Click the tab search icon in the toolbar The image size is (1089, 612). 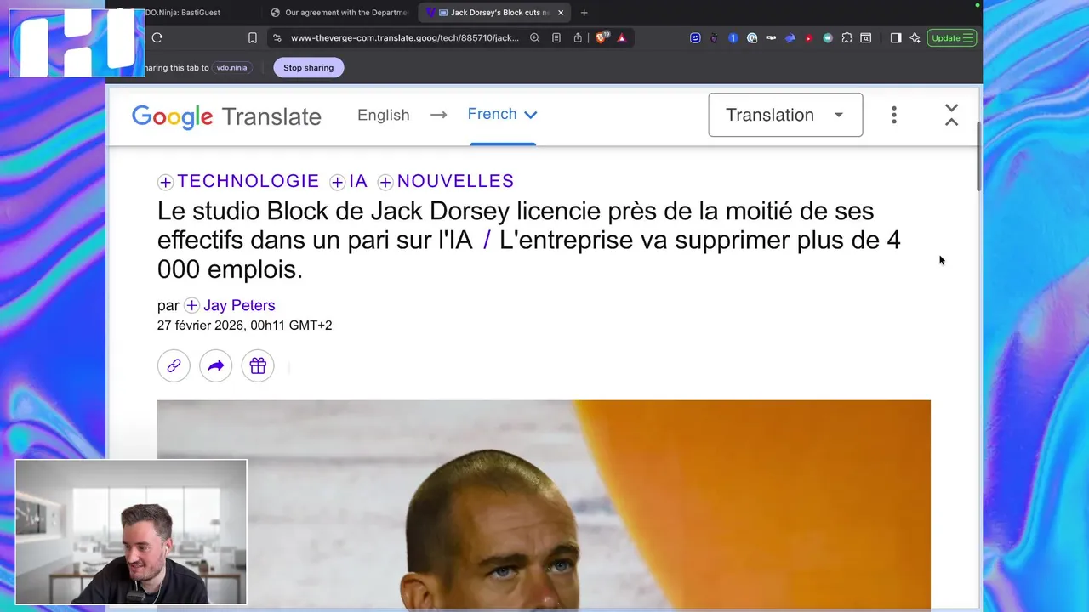click(x=866, y=37)
